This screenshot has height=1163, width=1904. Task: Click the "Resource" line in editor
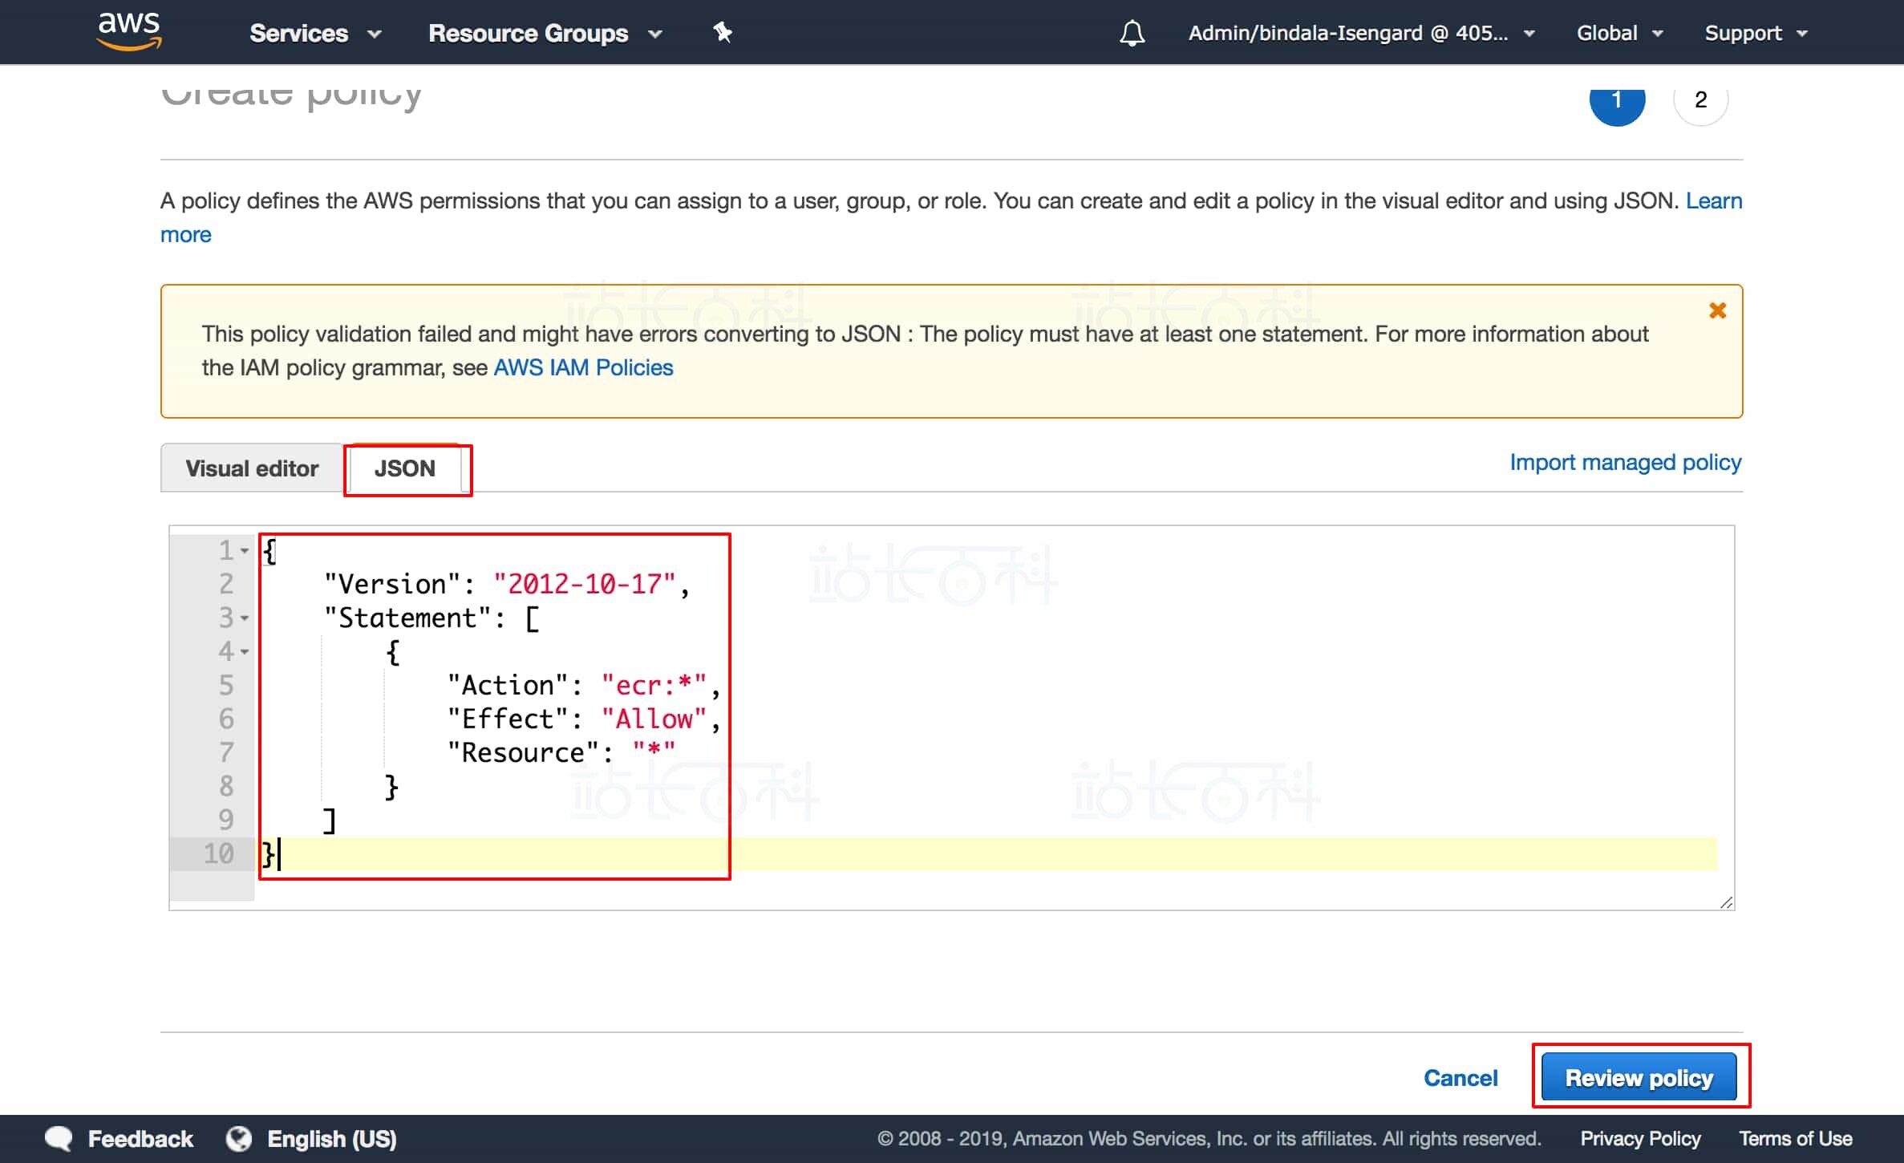[x=561, y=752]
